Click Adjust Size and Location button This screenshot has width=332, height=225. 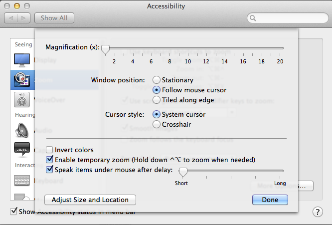tap(90, 200)
